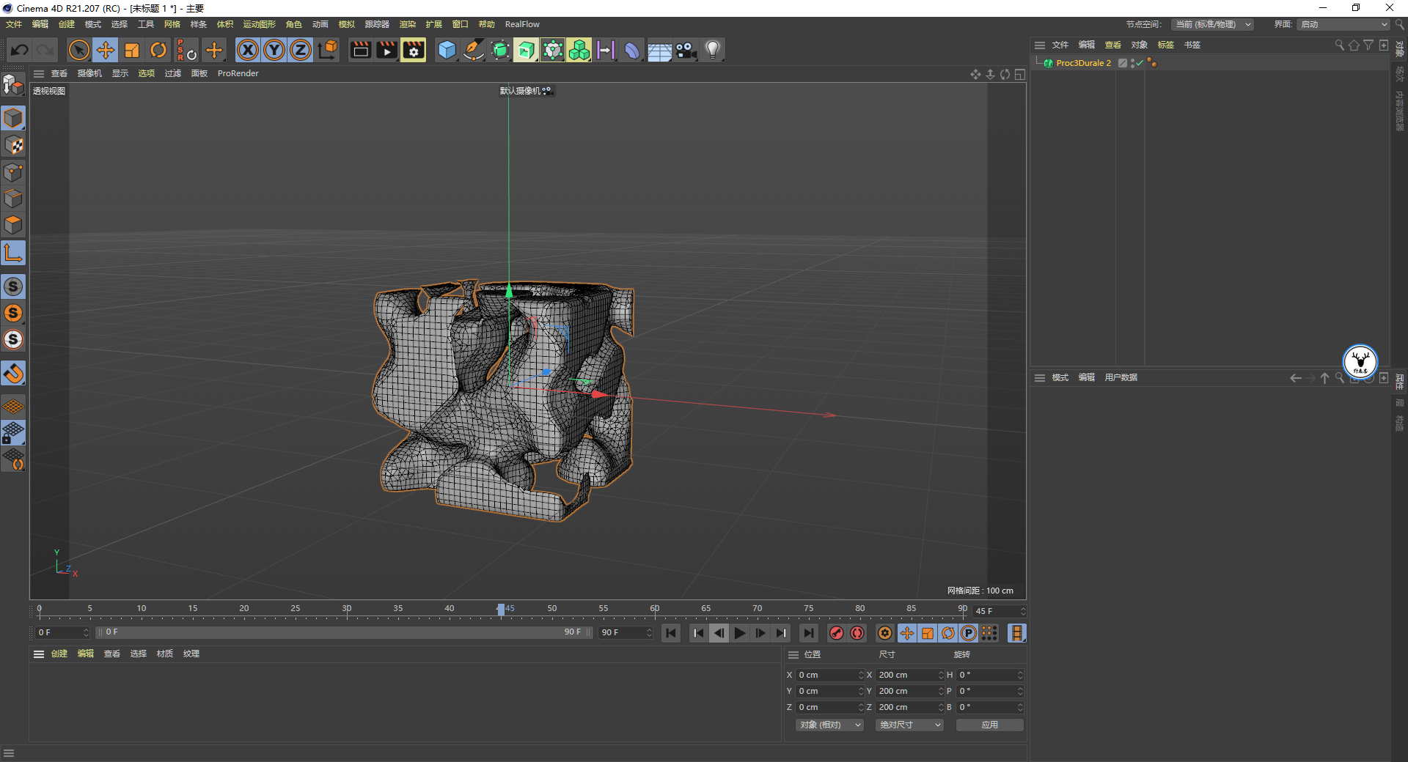The image size is (1408, 762).
Task: Go to start of animation
Action: (x=671, y=633)
